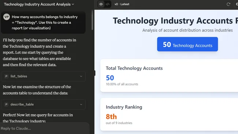This screenshot has width=238, height=134.
Task: Click the P icon beside describe_table
Action: [x=6, y=104]
